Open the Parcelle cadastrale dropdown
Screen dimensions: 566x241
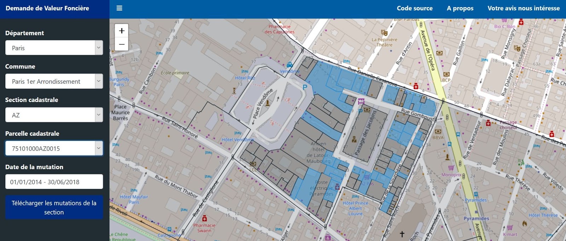(x=54, y=148)
